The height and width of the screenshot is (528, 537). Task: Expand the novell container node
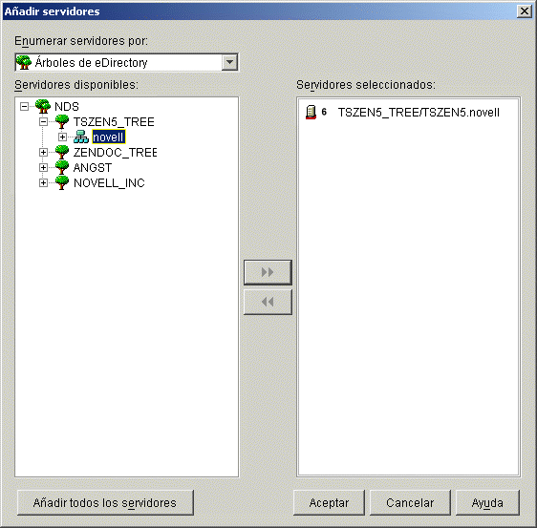point(62,137)
